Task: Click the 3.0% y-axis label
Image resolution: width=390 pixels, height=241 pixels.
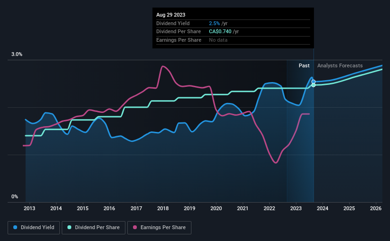Action: pyautogui.click(x=17, y=55)
